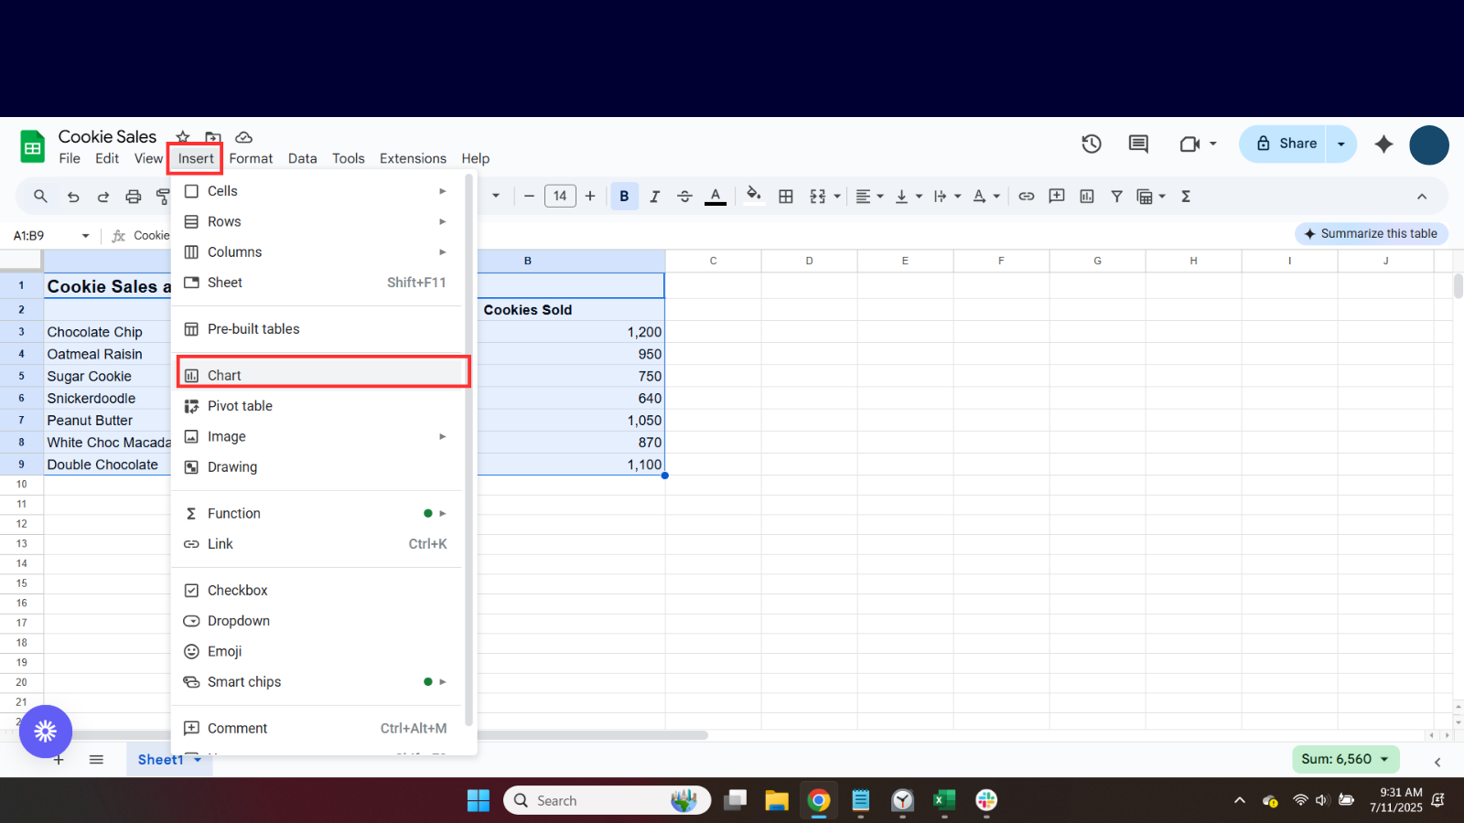The width and height of the screenshot is (1464, 823).
Task: Open the Gemini sparkle icon
Action: click(1383, 144)
